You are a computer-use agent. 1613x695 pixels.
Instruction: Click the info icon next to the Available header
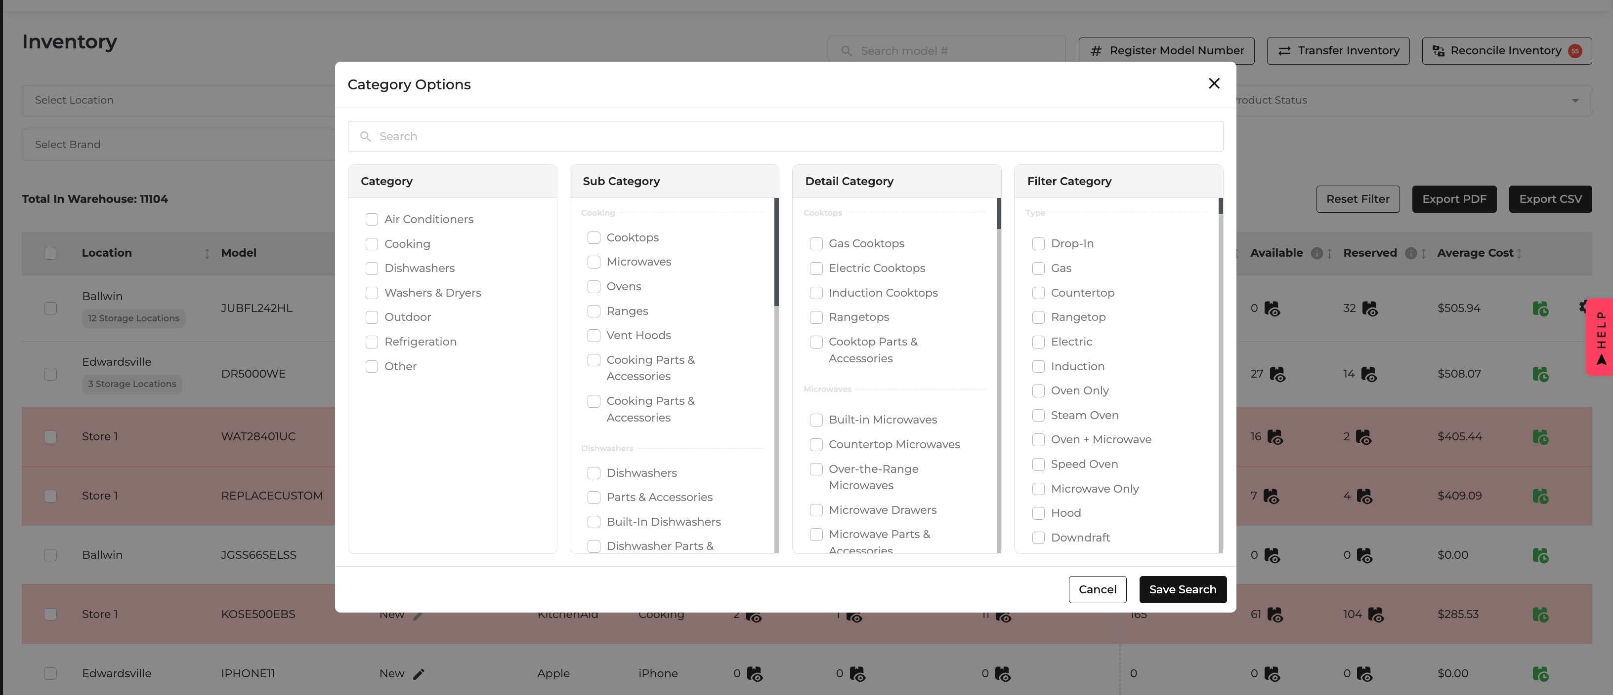pos(1316,253)
